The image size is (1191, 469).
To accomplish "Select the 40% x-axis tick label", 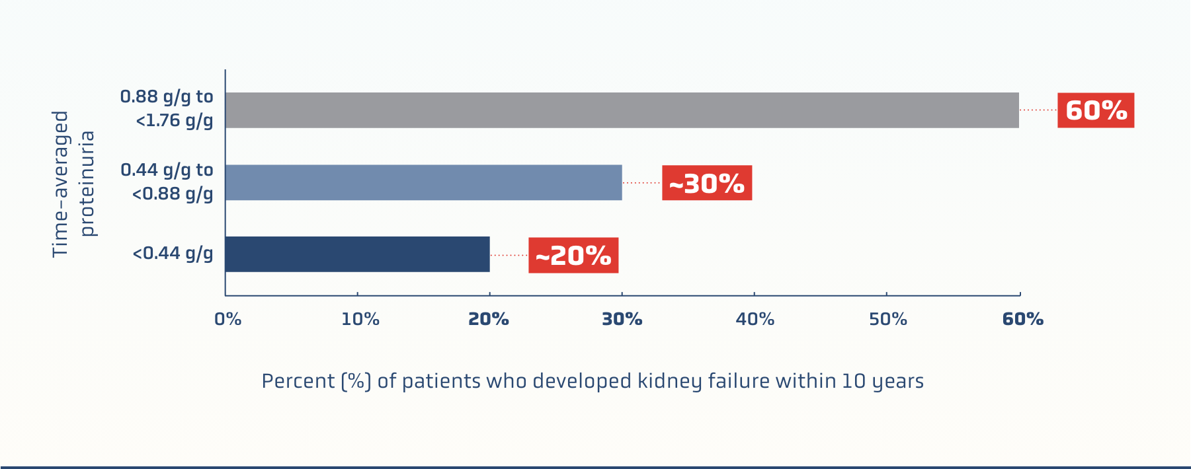I will 755,320.
